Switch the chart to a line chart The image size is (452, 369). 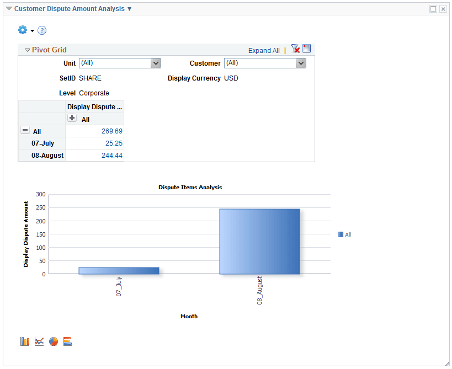coord(39,341)
